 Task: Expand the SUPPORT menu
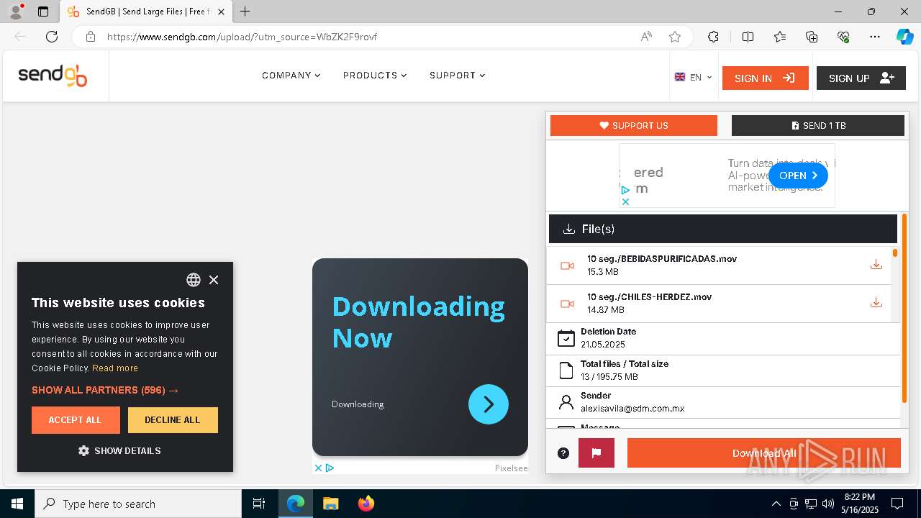click(x=458, y=76)
